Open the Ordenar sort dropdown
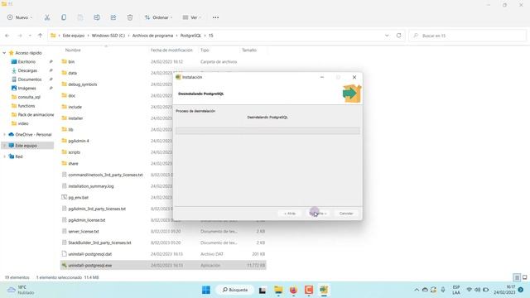 coord(158,17)
